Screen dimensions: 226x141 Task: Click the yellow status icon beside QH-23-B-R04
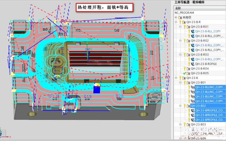tap(185, 69)
